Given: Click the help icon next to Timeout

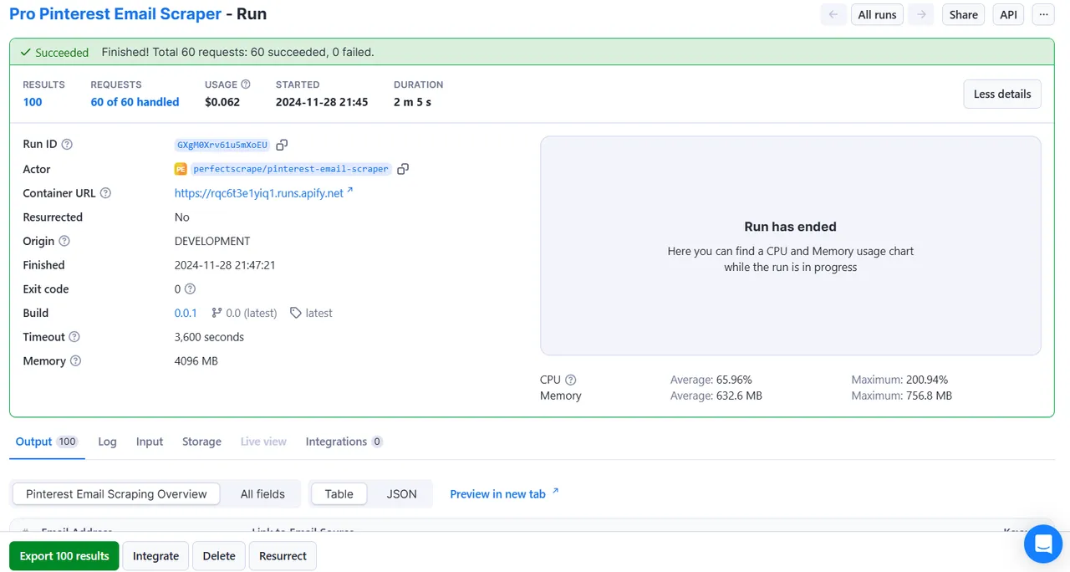Looking at the screenshot, I should tap(74, 337).
